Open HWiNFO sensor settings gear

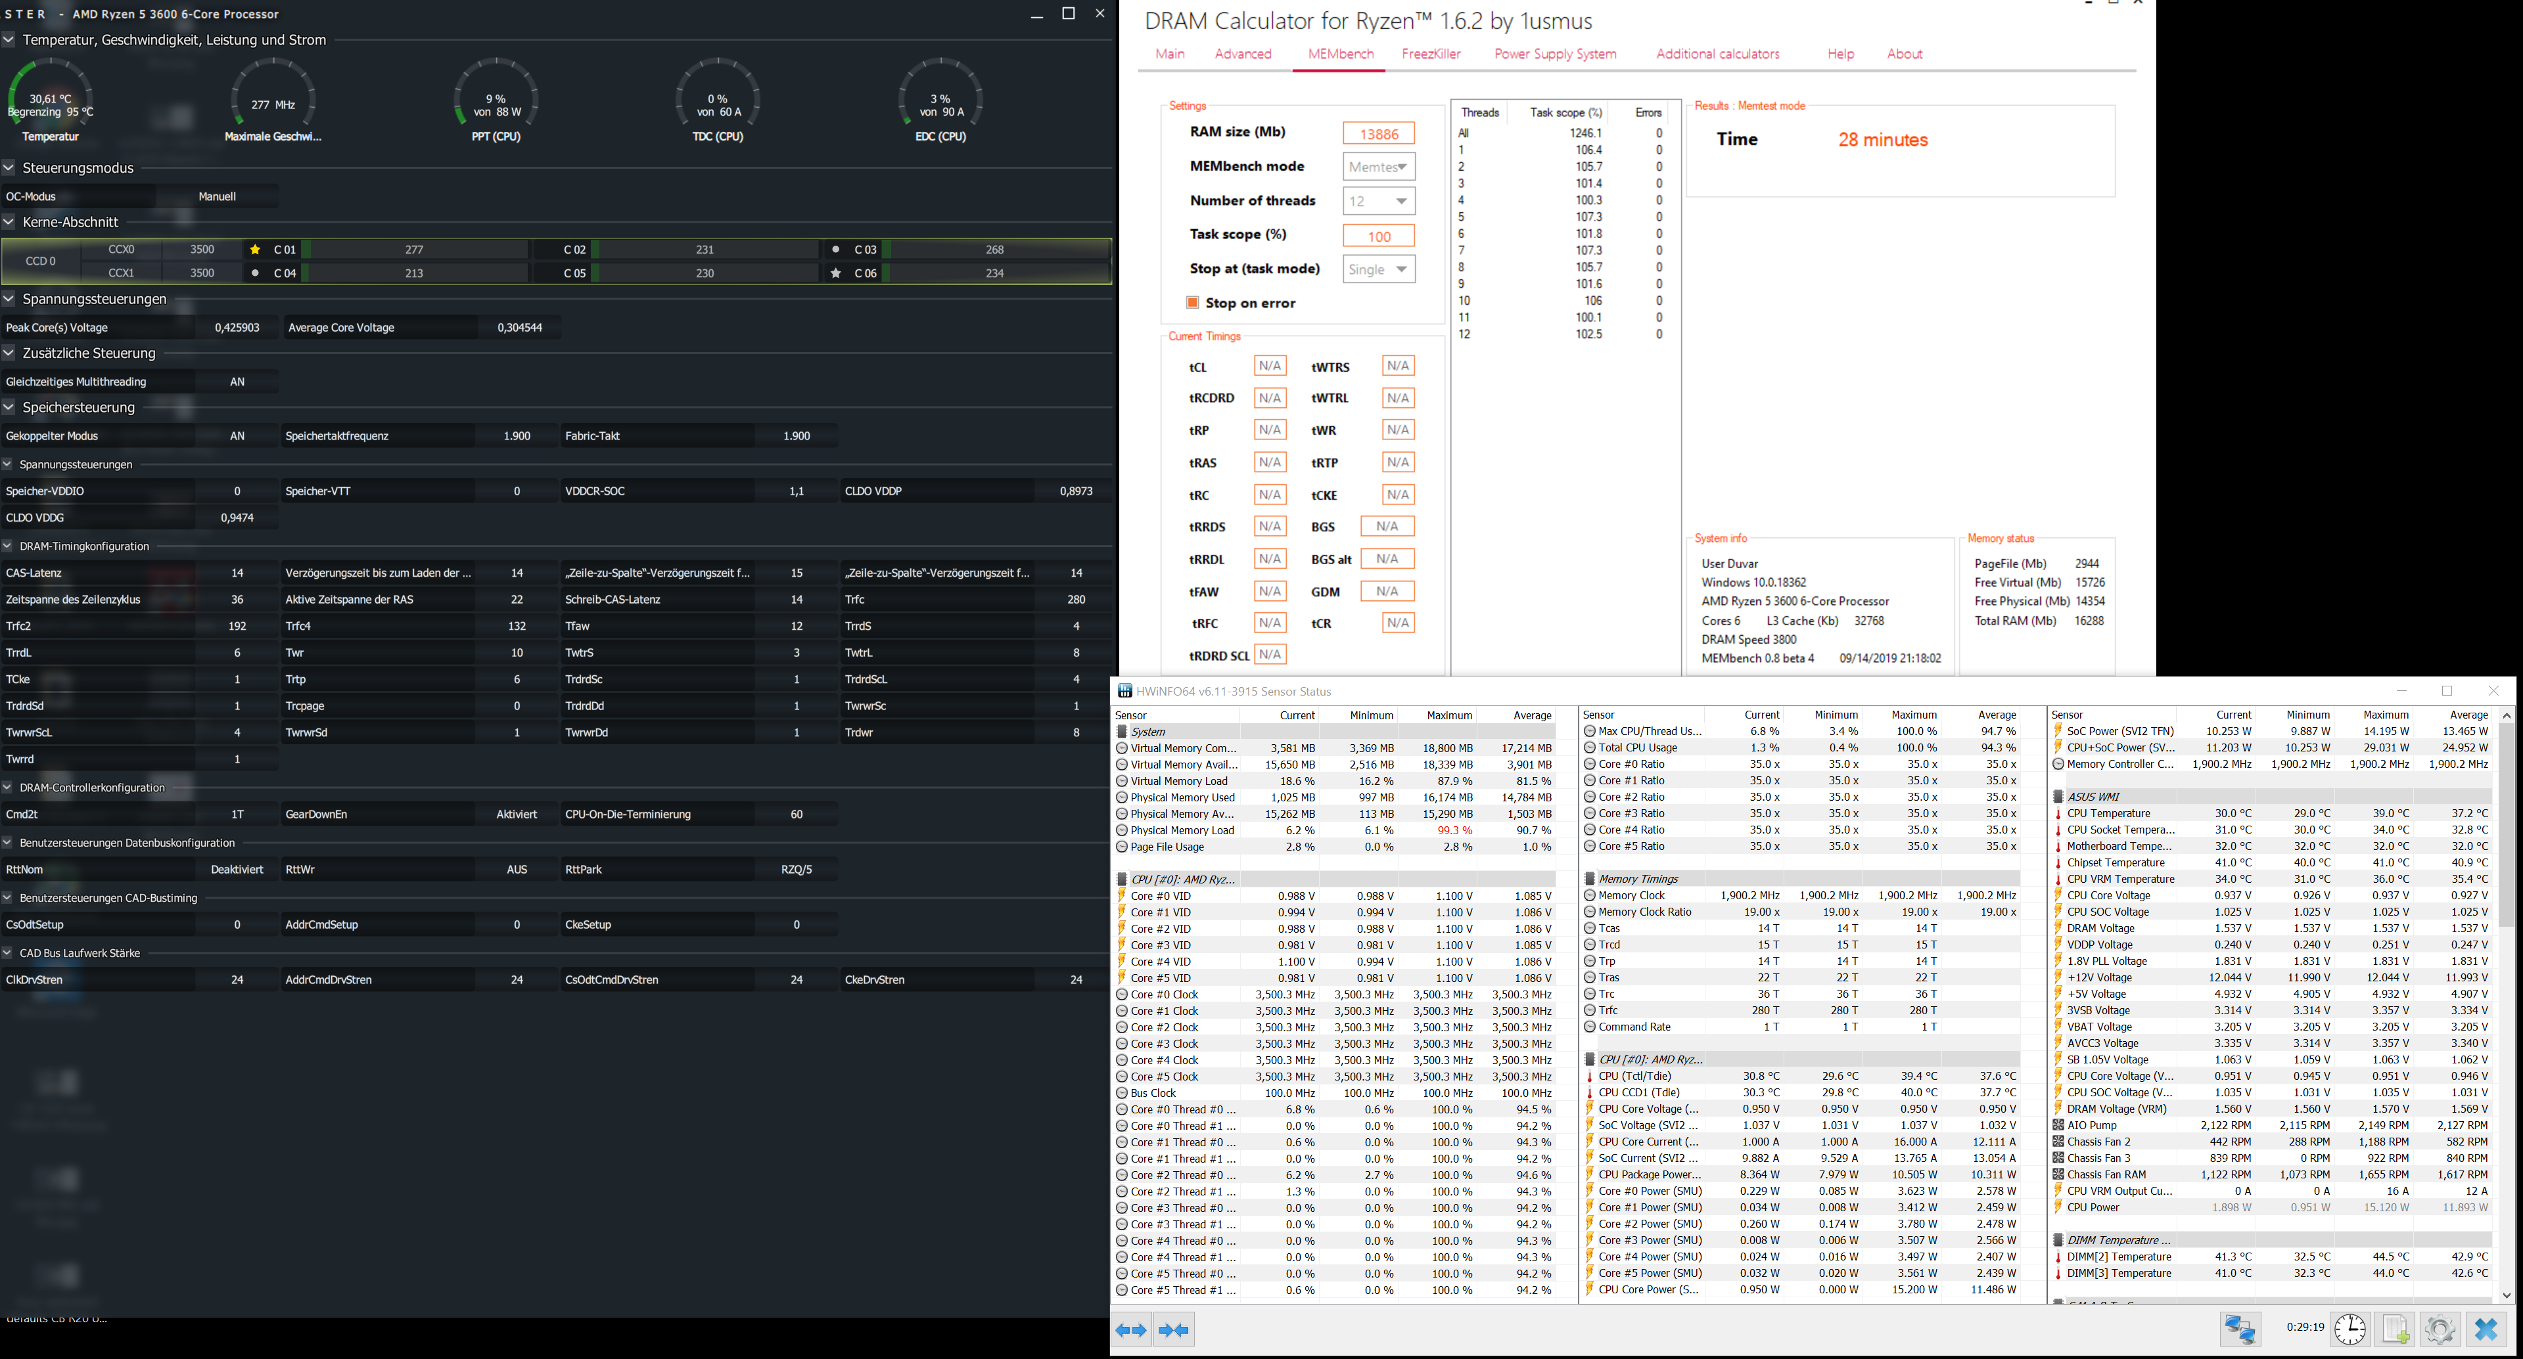pyautogui.click(x=2440, y=1329)
